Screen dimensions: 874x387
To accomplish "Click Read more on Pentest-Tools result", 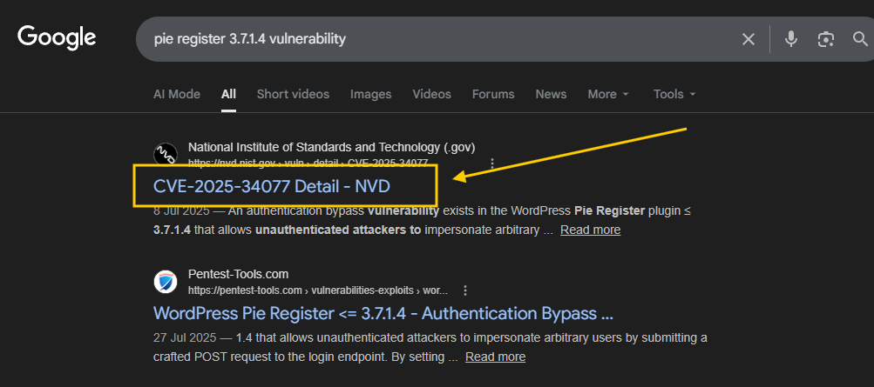I will (495, 357).
